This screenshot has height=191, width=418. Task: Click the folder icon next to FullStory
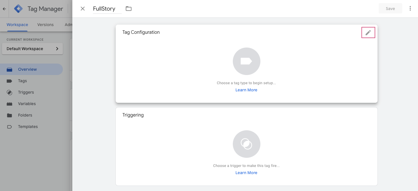coord(129,9)
